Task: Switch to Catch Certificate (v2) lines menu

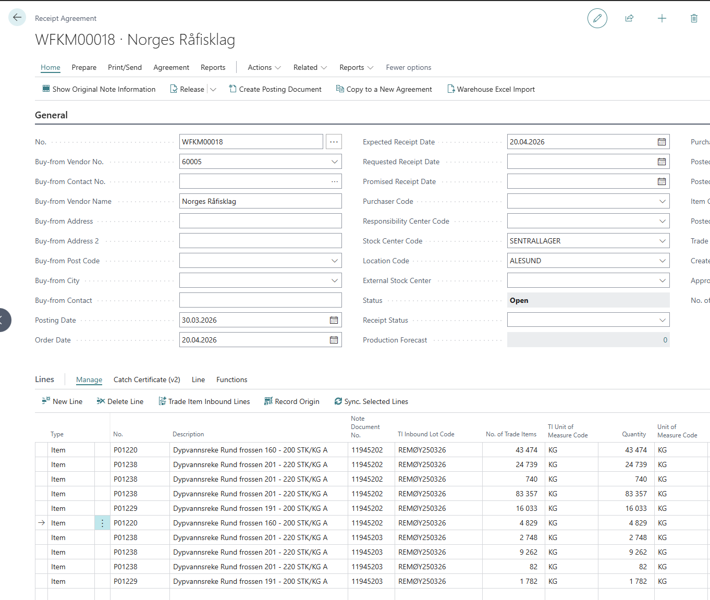Action: pos(146,379)
